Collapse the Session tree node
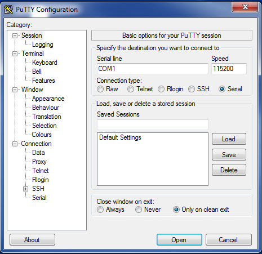 [x=15, y=35]
